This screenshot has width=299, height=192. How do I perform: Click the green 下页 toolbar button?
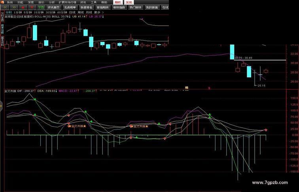click(x=41, y=7)
